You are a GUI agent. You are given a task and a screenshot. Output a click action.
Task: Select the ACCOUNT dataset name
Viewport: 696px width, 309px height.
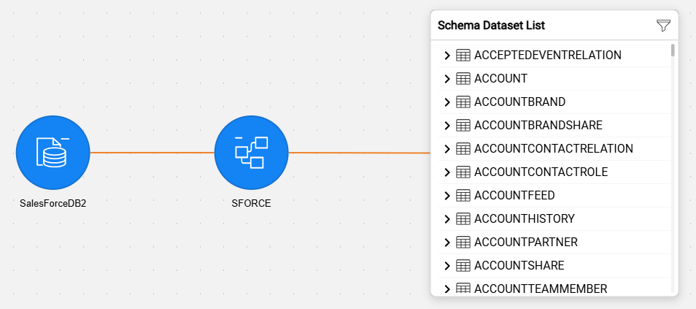500,79
